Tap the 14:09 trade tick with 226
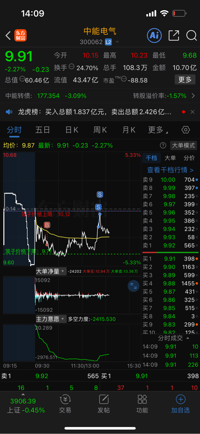Screen dimensions: 200x434 tap(170, 365)
